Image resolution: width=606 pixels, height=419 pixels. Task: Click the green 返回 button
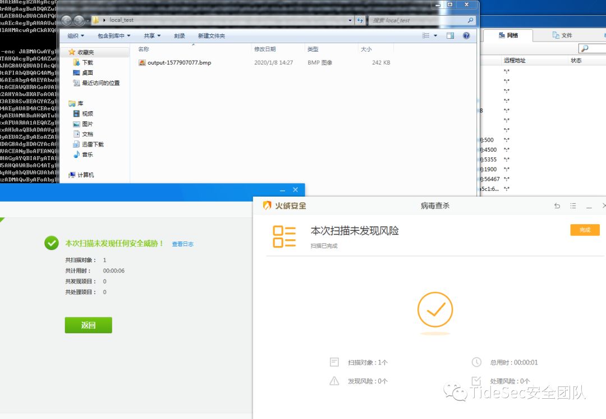tap(89, 325)
